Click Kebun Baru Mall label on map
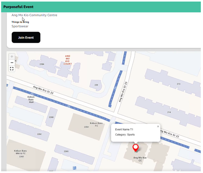Viewport: 203px width, 173px height. click(x=31, y=99)
